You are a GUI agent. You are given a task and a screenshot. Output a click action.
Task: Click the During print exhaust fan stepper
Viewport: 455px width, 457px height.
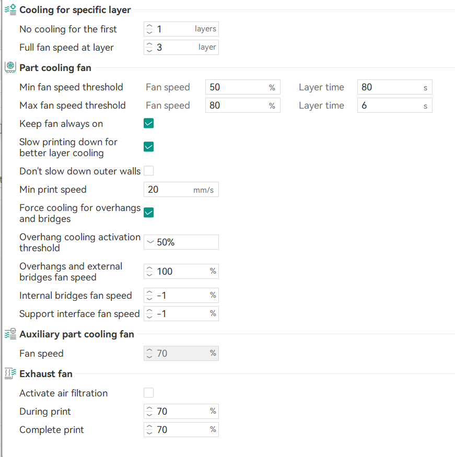click(x=150, y=412)
